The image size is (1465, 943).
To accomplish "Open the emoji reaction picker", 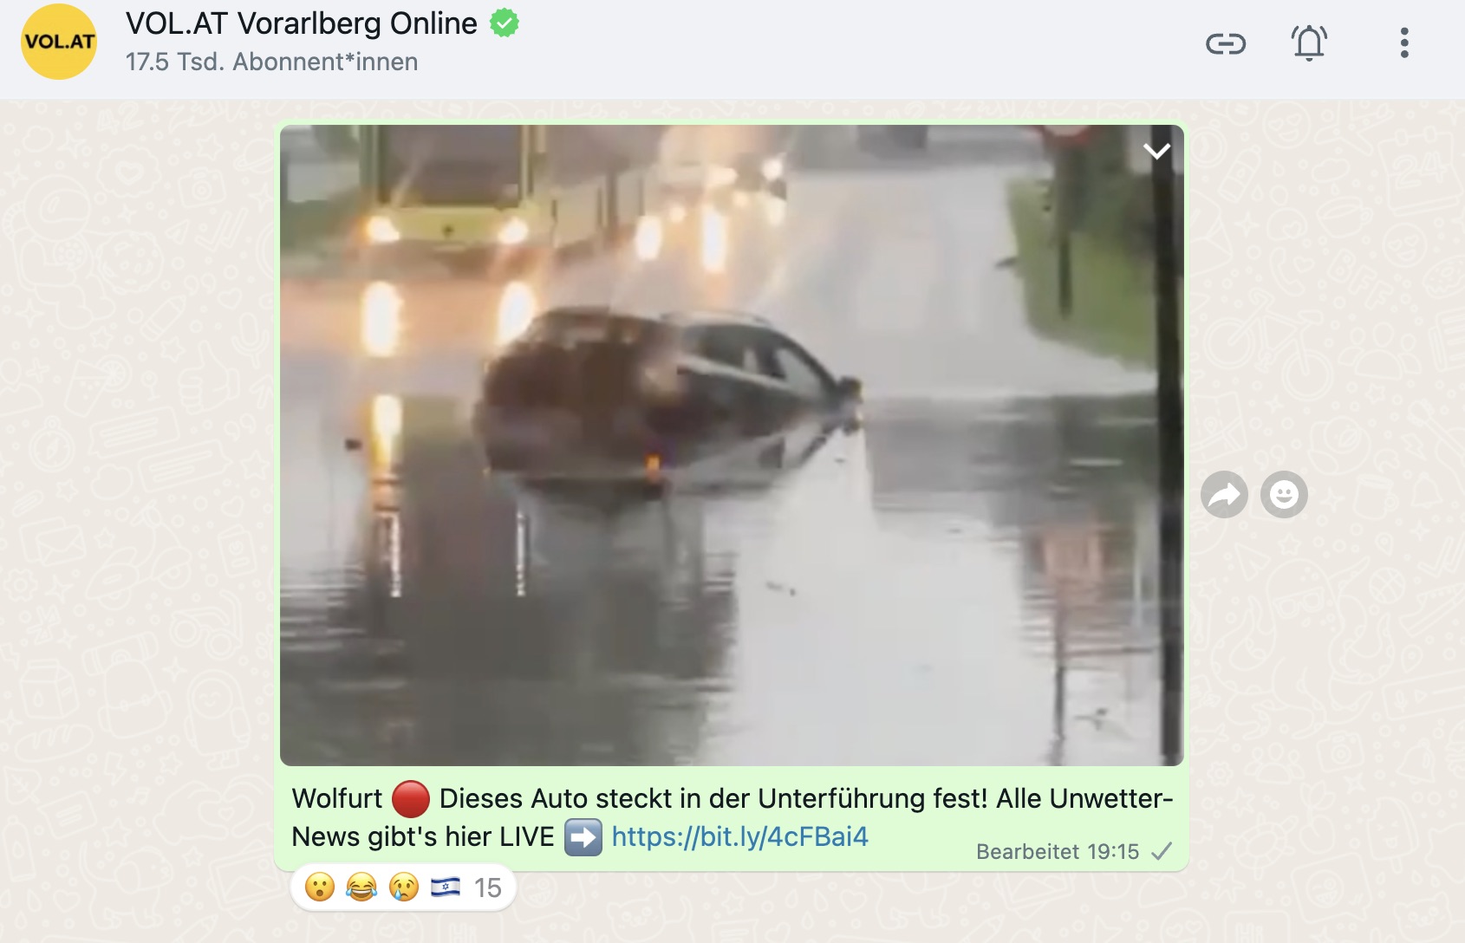I will [1284, 495].
